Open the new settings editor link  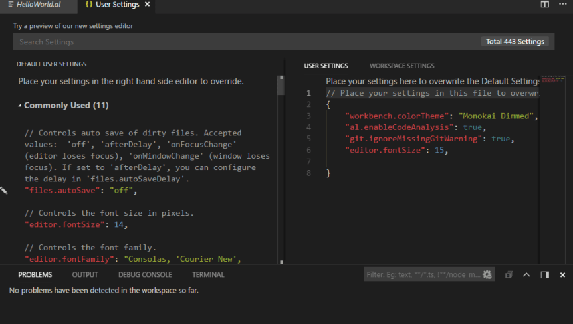[104, 26]
